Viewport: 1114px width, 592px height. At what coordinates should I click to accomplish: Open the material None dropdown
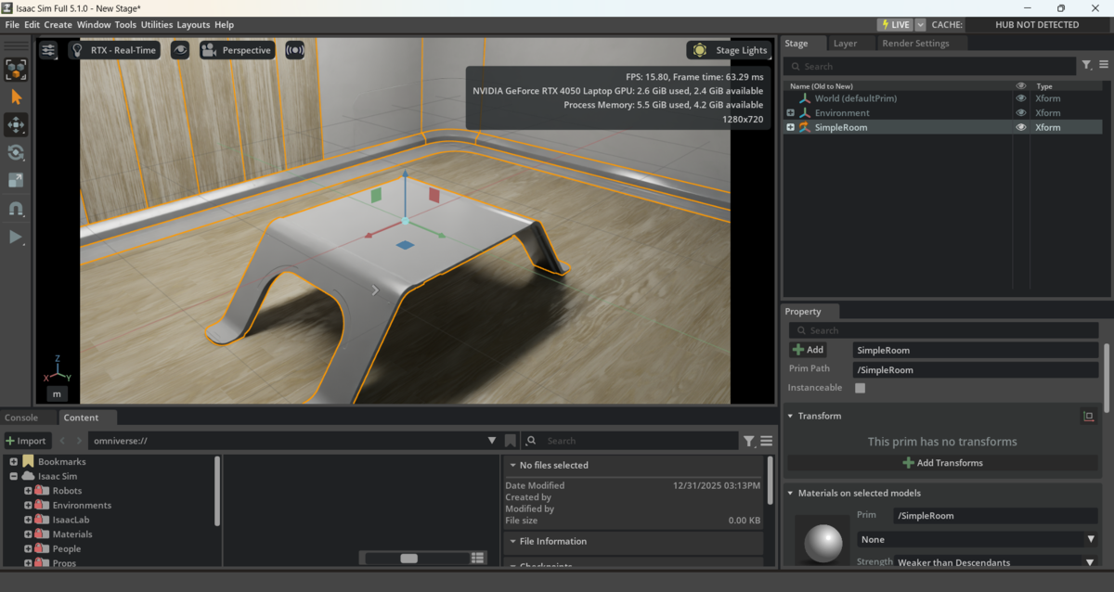977,539
